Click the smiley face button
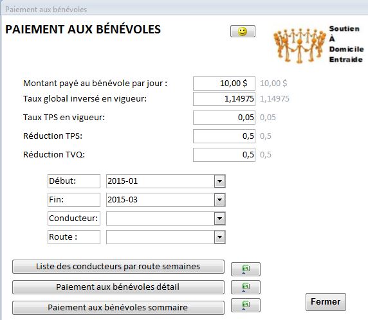 pyautogui.click(x=243, y=31)
